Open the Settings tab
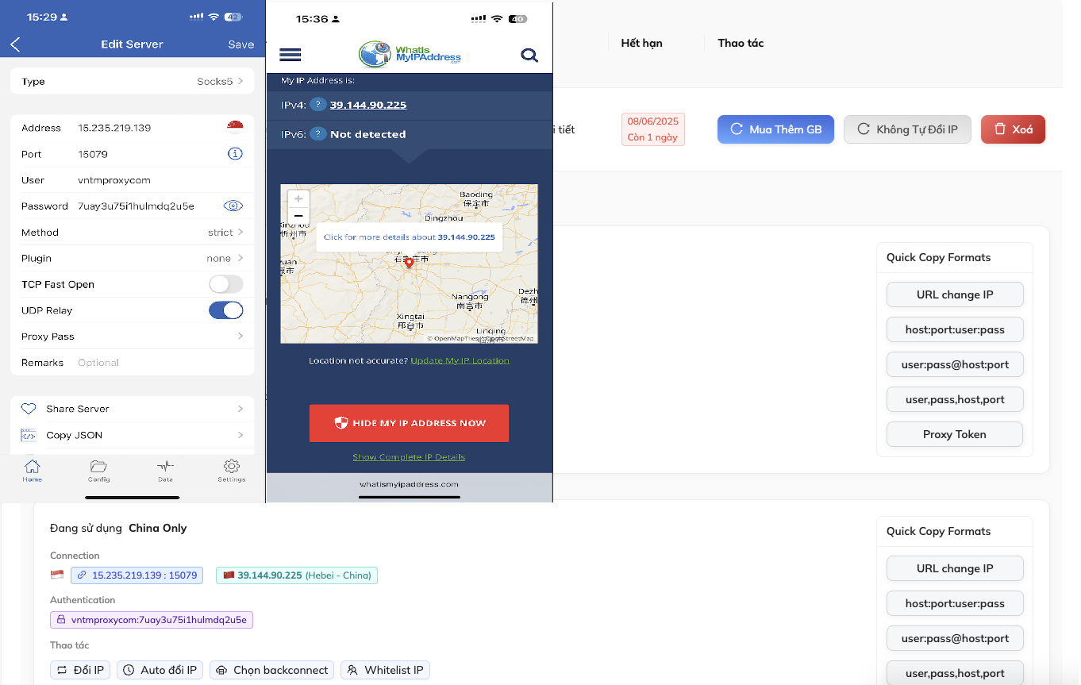1081x685 pixels. tap(231, 470)
